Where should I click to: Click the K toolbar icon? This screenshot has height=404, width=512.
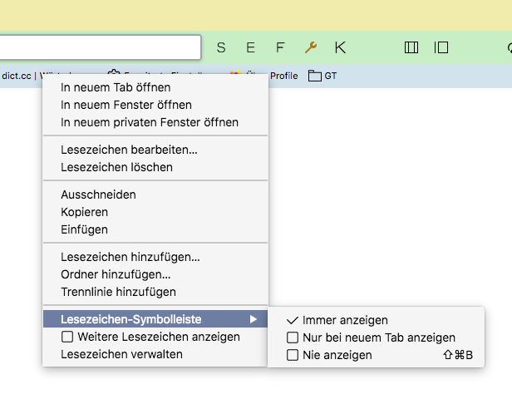340,47
